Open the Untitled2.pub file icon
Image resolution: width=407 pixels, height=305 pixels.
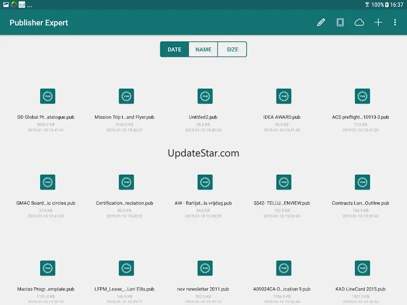[205, 96]
